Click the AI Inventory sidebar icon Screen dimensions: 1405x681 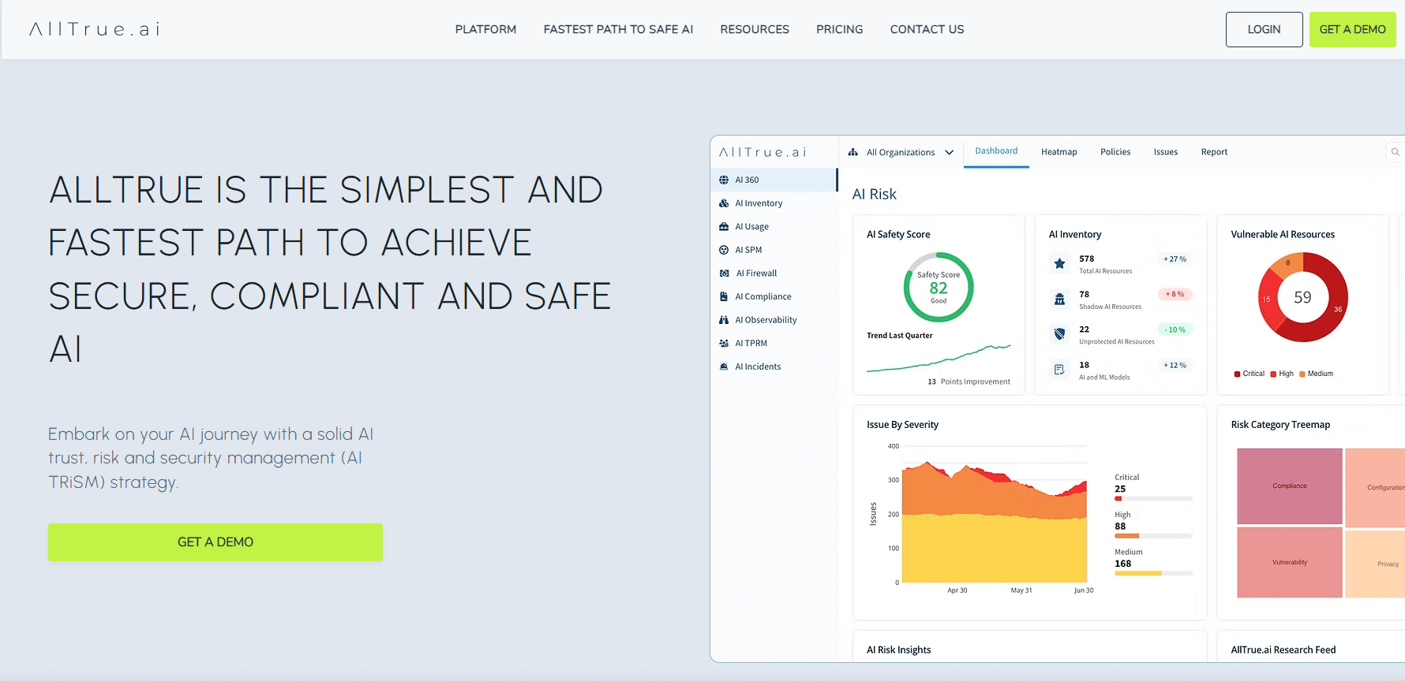coord(724,203)
